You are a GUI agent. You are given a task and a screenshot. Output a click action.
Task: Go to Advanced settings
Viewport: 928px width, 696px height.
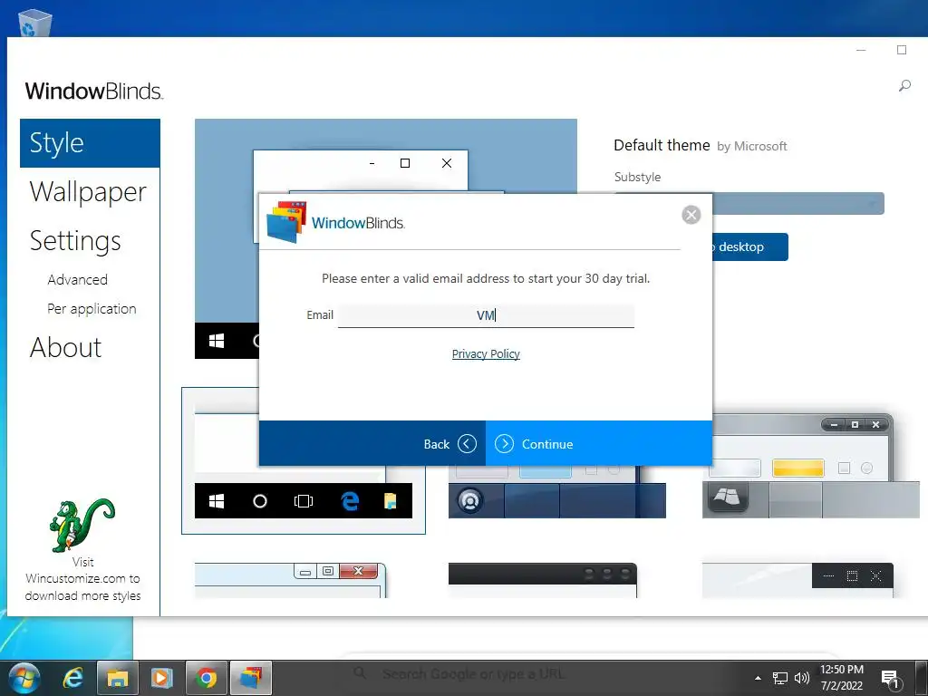[x=78, y=279]
